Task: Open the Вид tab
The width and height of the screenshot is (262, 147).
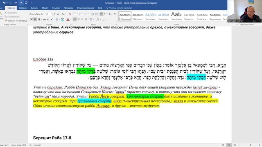Action: 100,8
